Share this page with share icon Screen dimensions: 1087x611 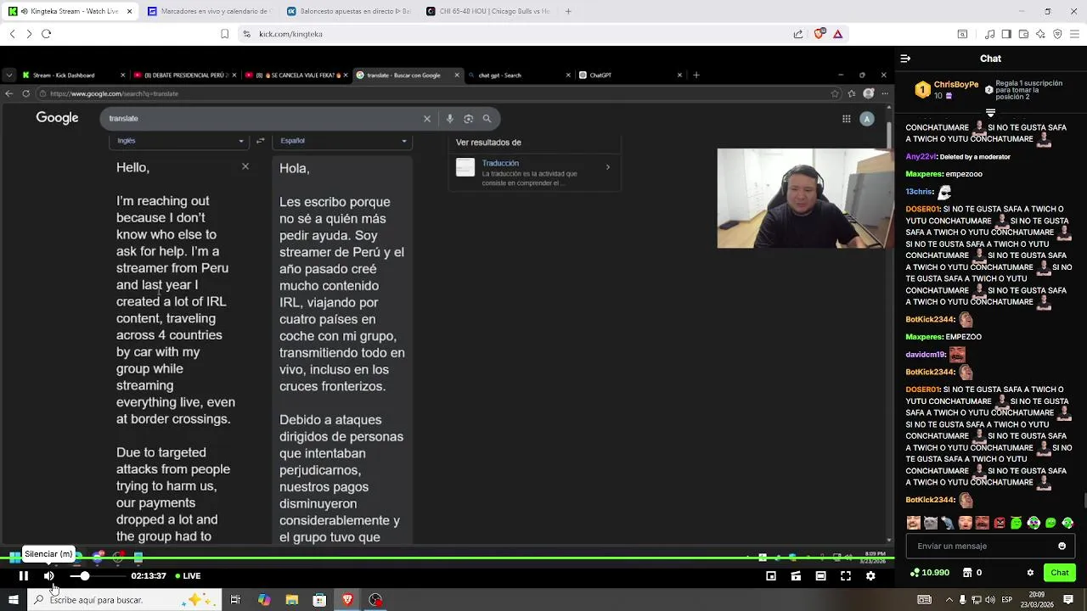[798, 34]
